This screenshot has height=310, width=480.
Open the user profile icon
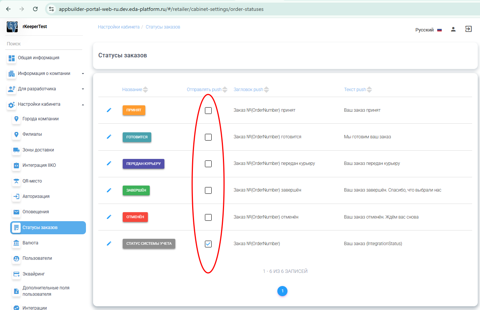pos(453,30)
